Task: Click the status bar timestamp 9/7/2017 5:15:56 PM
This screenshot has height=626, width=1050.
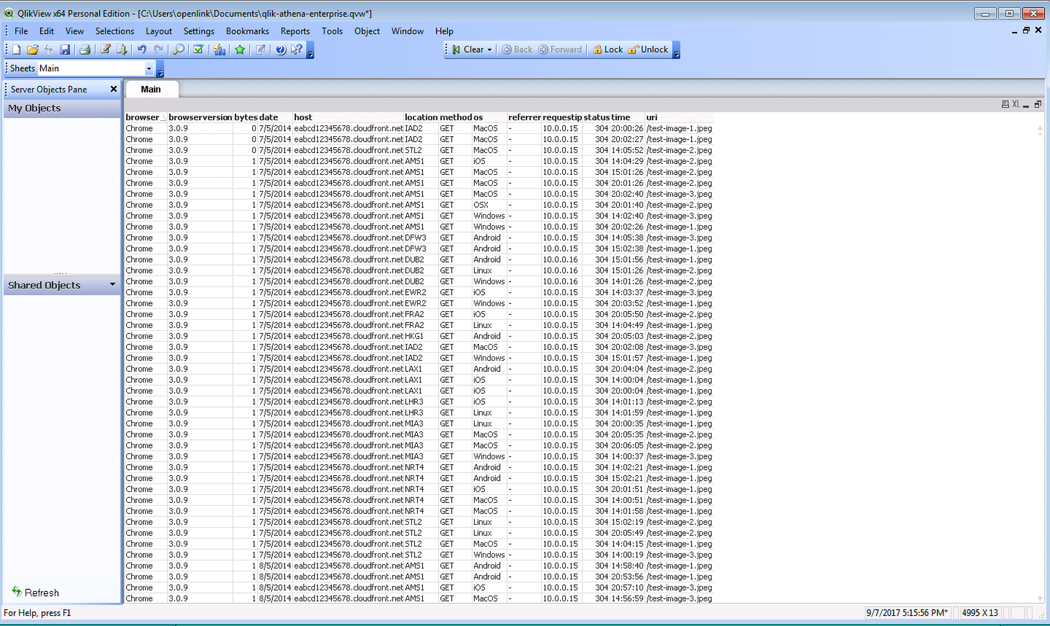Action: pos(907,612)
